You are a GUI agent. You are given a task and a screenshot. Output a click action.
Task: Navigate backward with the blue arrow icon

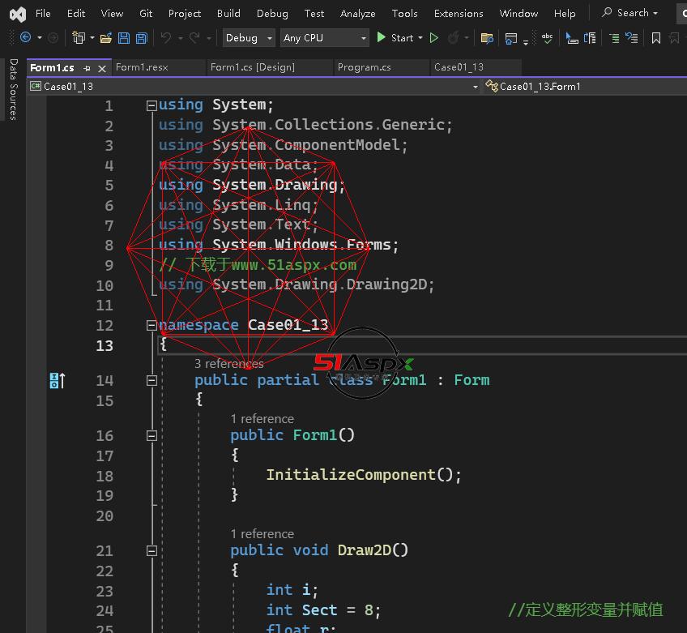tap(25, 38)
